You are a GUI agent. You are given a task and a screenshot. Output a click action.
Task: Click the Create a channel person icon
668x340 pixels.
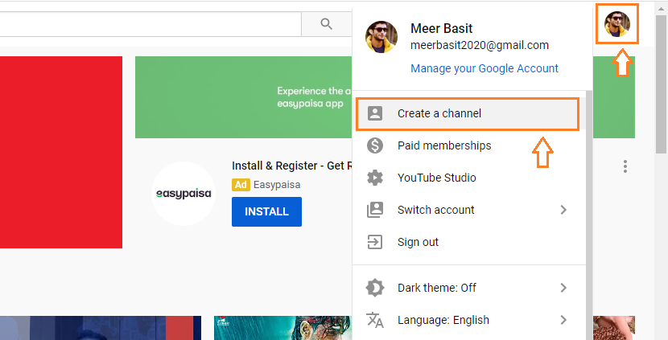(375, 113)
